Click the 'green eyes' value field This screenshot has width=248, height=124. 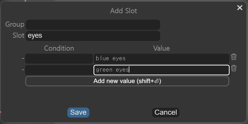click(x=161, y=70)
